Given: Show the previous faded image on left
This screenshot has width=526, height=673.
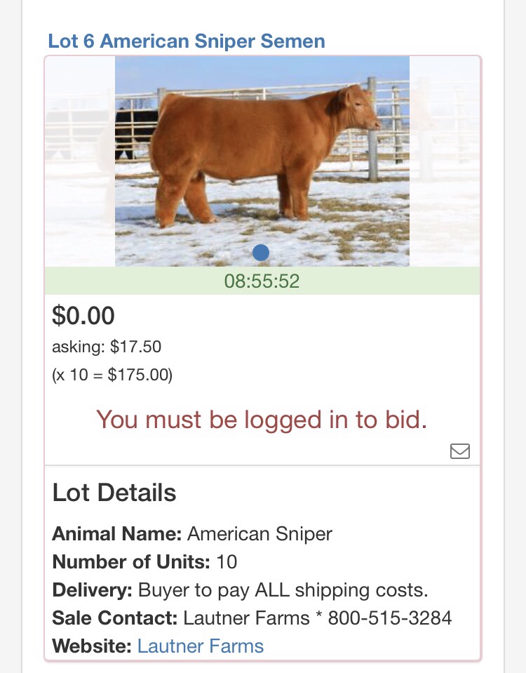Looking at the screenshot, I should point(80,161).
